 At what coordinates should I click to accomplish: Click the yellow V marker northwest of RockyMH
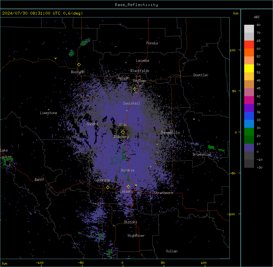pyautogui.click(x=55, y=58)
